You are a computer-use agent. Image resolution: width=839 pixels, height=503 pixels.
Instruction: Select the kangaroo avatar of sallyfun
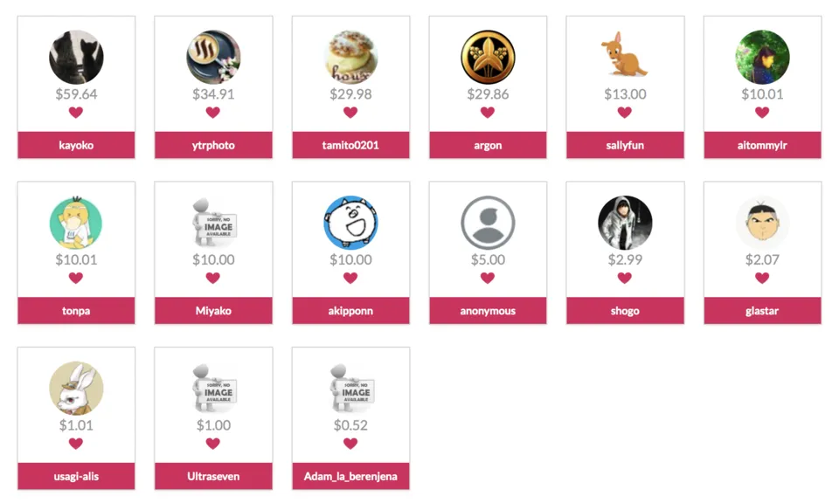[x=625, y=57]
